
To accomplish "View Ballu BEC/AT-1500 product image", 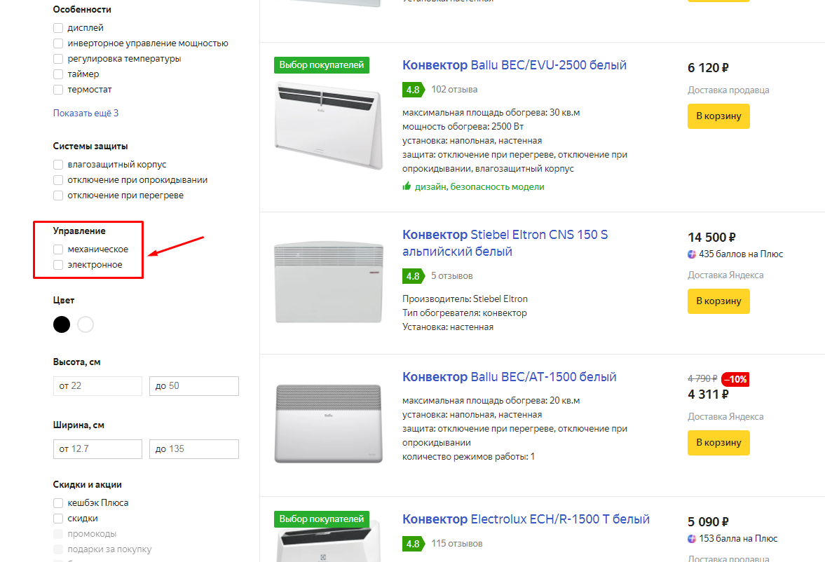I will (x=328, y=424).
